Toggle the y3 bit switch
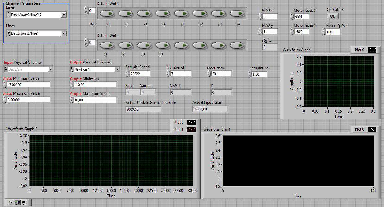This screenshot has height=207, width=384. click(219, 14)
